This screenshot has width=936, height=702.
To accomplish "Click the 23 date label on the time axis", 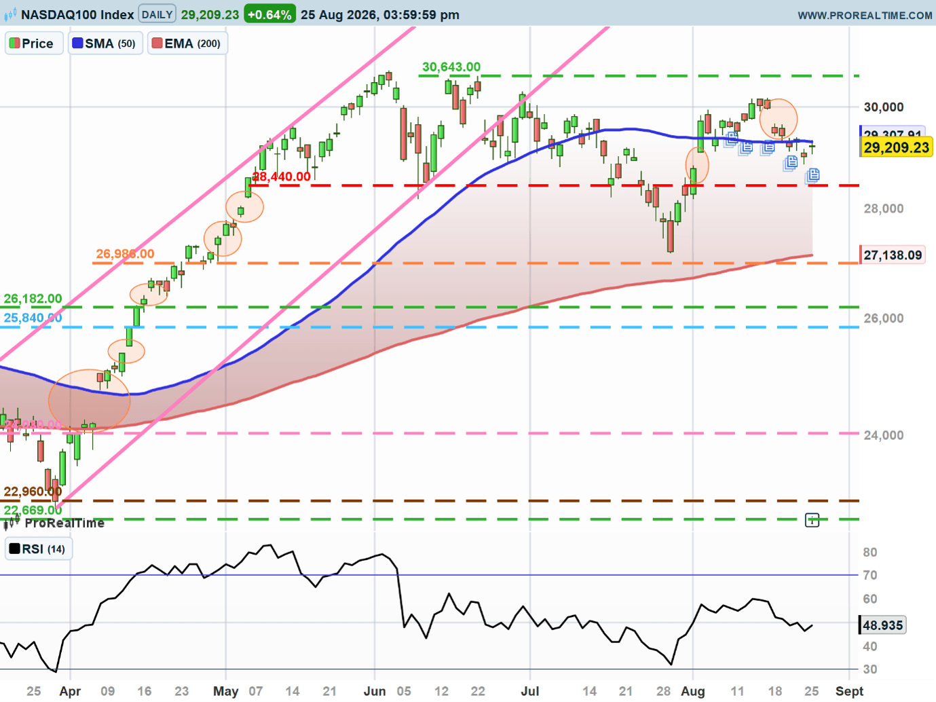I will pyautogui.click(x=182, y=691).
